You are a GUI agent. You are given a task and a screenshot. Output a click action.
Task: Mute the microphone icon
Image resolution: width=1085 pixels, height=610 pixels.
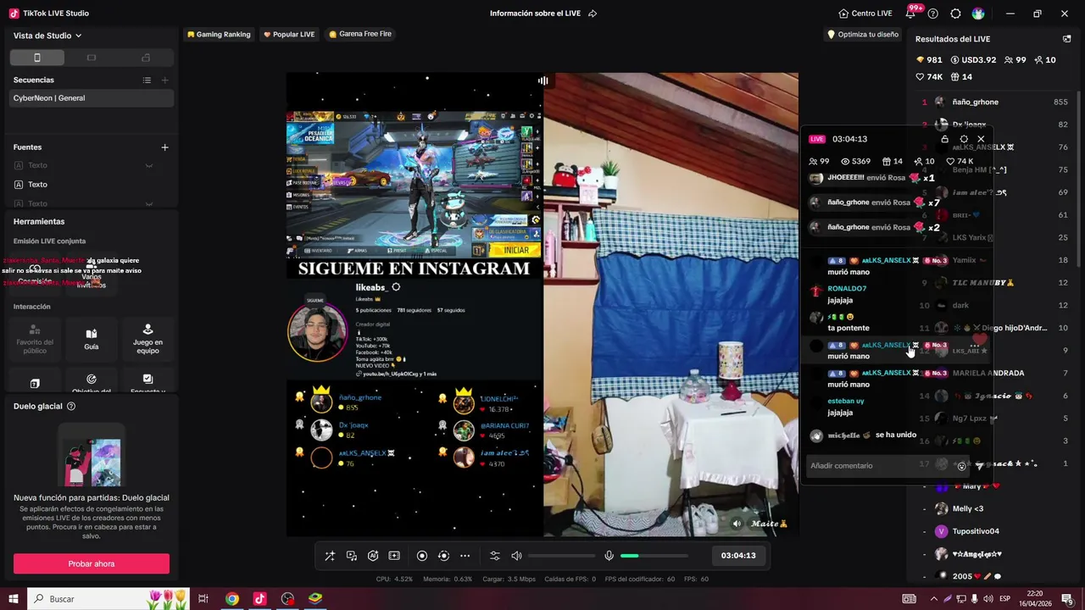click(609, 556)
